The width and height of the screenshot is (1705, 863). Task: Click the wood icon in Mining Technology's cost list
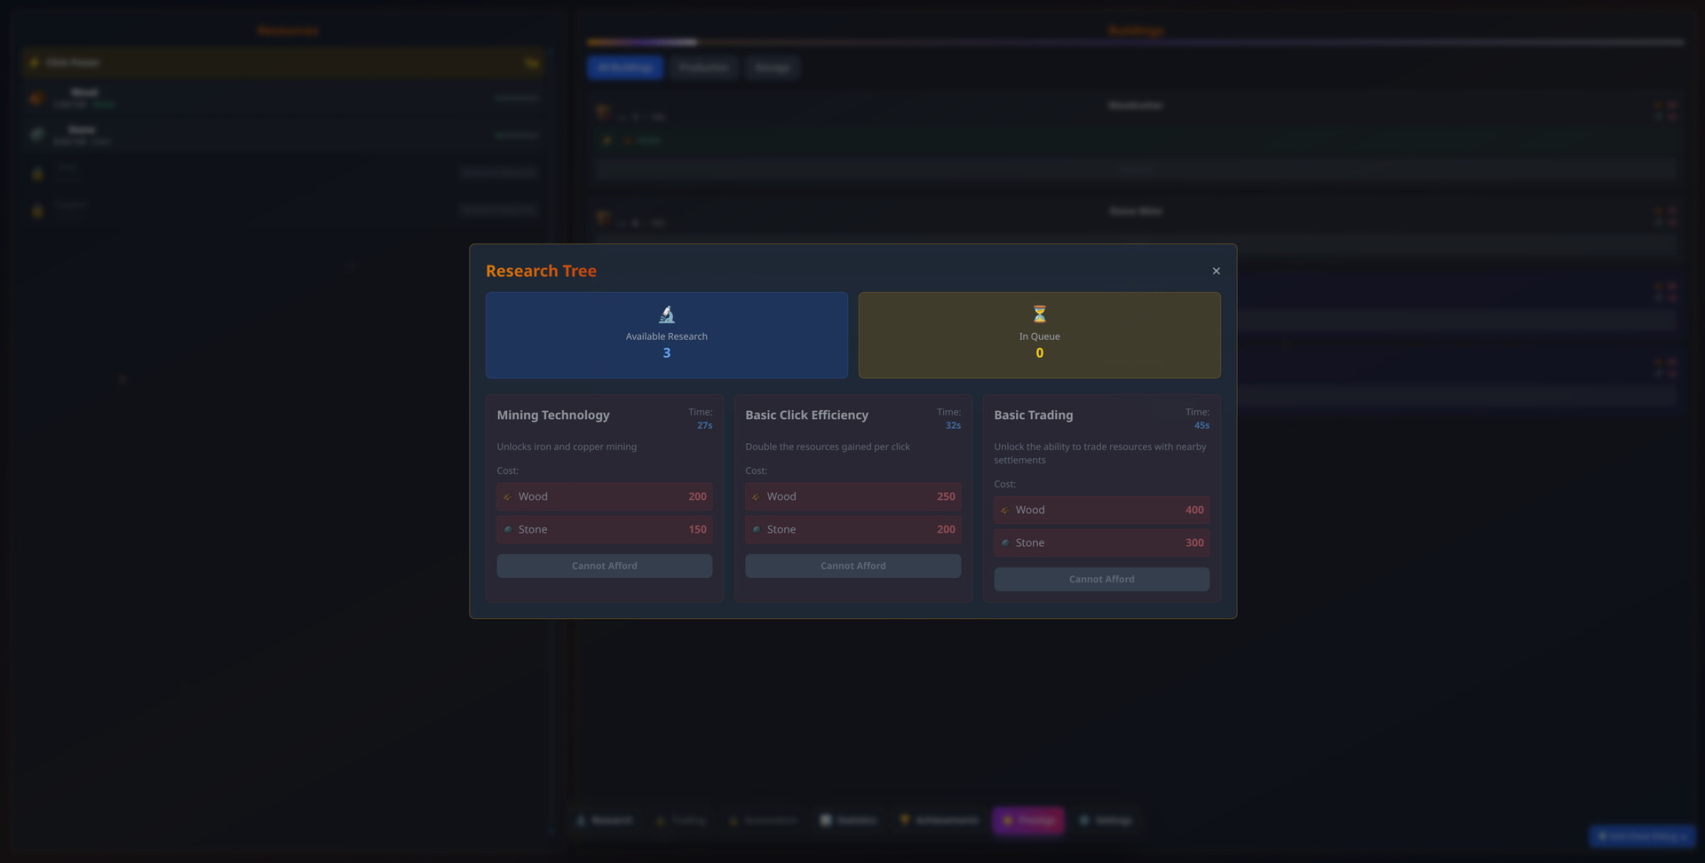[x=508, y=496]
